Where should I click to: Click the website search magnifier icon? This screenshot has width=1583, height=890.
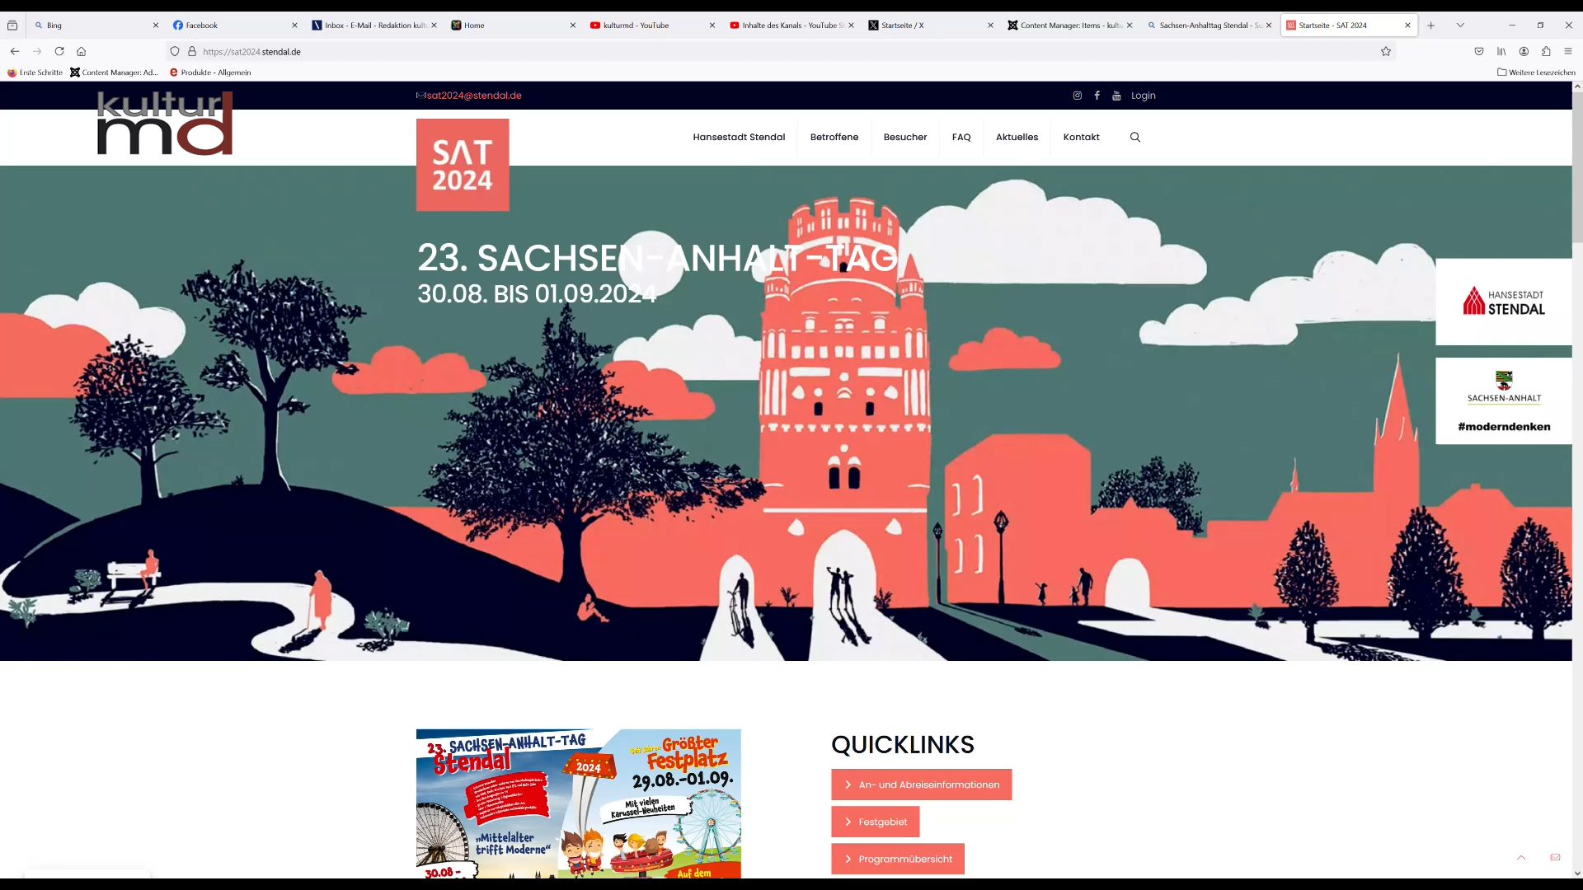click(x=1135, y=138)
